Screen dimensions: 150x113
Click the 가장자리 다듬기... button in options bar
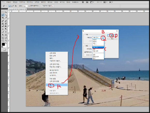tap(48, 6)
